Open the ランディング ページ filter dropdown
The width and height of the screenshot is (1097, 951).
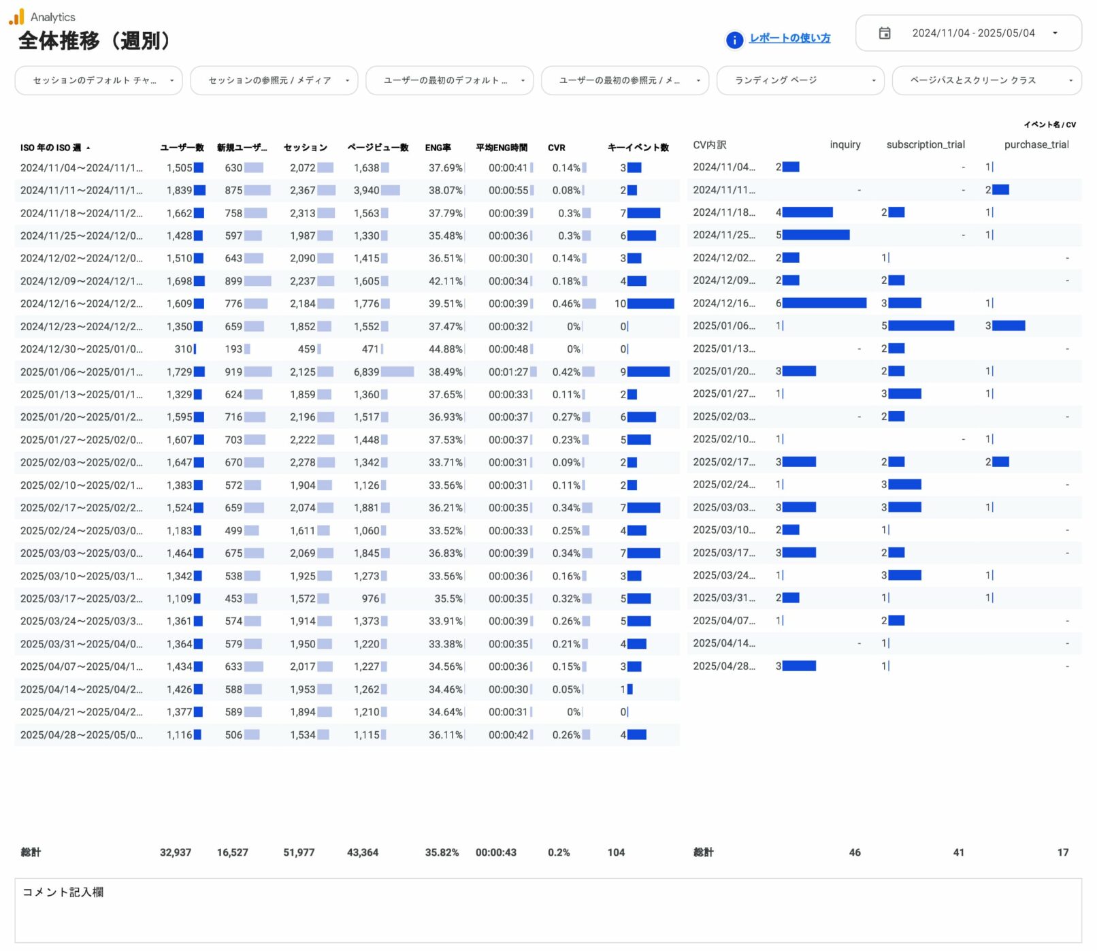[x=800, y=80]
